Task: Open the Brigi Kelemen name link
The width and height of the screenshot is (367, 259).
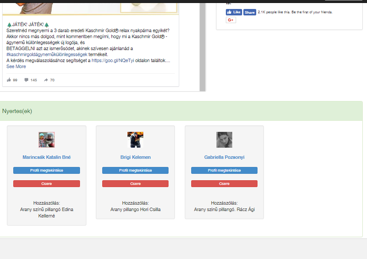Action: [135, 157]
